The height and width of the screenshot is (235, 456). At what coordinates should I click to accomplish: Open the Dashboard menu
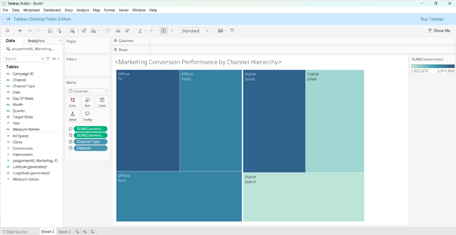(x=52, y=10)
